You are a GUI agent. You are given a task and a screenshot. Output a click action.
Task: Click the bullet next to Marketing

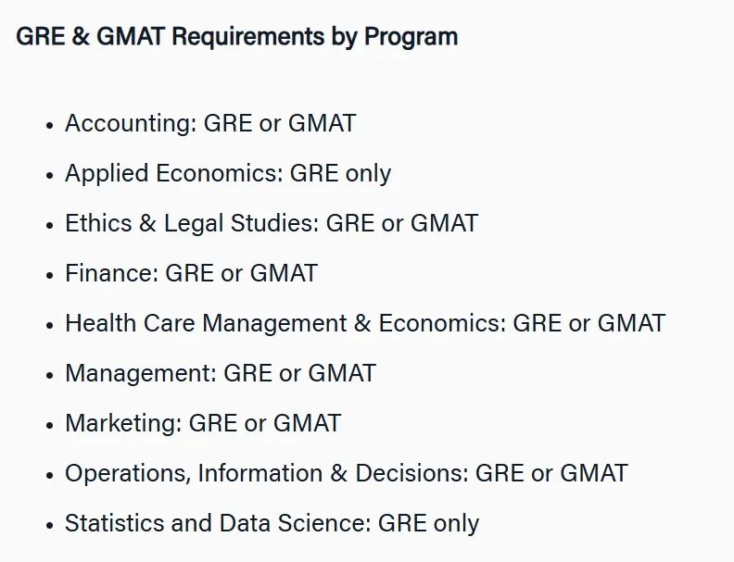point(50,425)
